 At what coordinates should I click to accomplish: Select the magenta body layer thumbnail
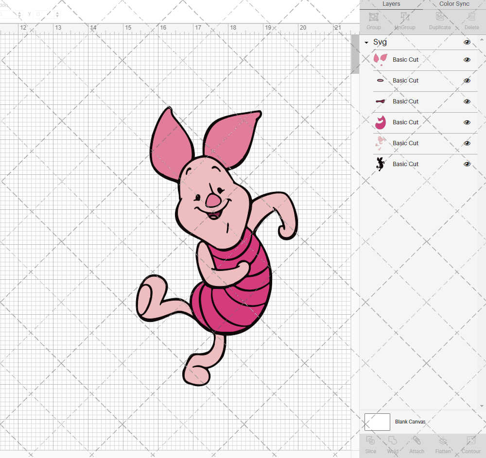coord(381,122)
